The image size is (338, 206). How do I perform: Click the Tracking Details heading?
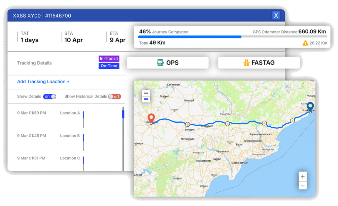(34, 63)
